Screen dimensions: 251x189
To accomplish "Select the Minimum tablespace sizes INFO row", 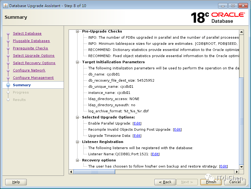I will [x=164, y=44].
